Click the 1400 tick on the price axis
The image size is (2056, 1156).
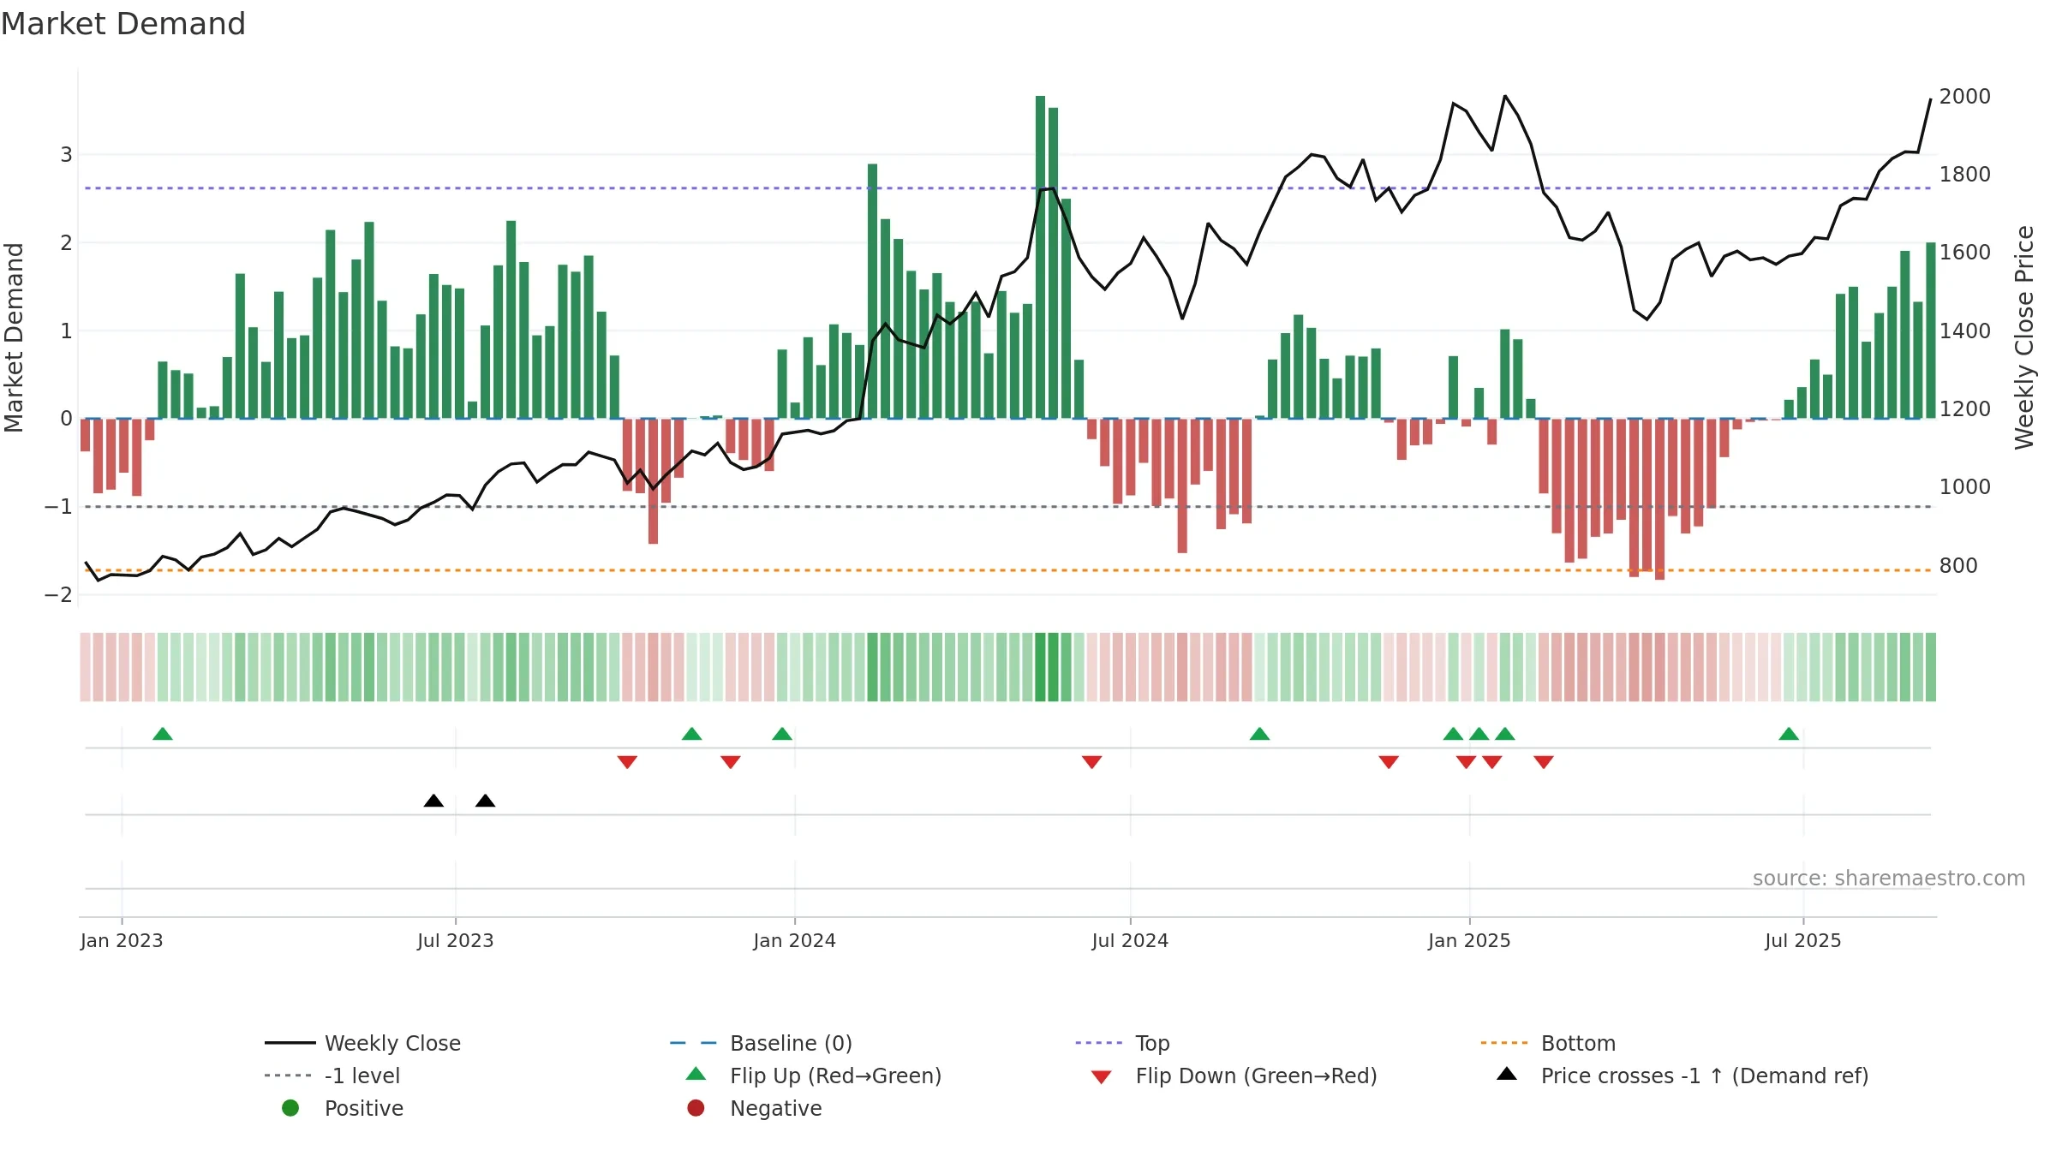(x=1965, y=331)
